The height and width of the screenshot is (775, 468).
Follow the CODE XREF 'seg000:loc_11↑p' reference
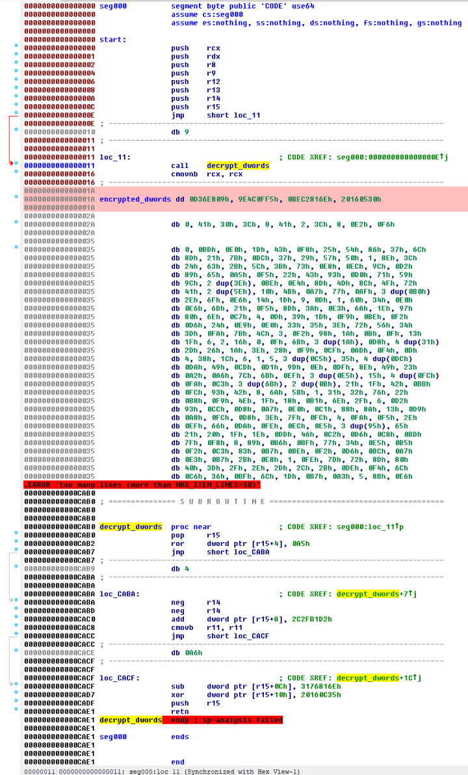pyautogui.click(x=370, y=527)
